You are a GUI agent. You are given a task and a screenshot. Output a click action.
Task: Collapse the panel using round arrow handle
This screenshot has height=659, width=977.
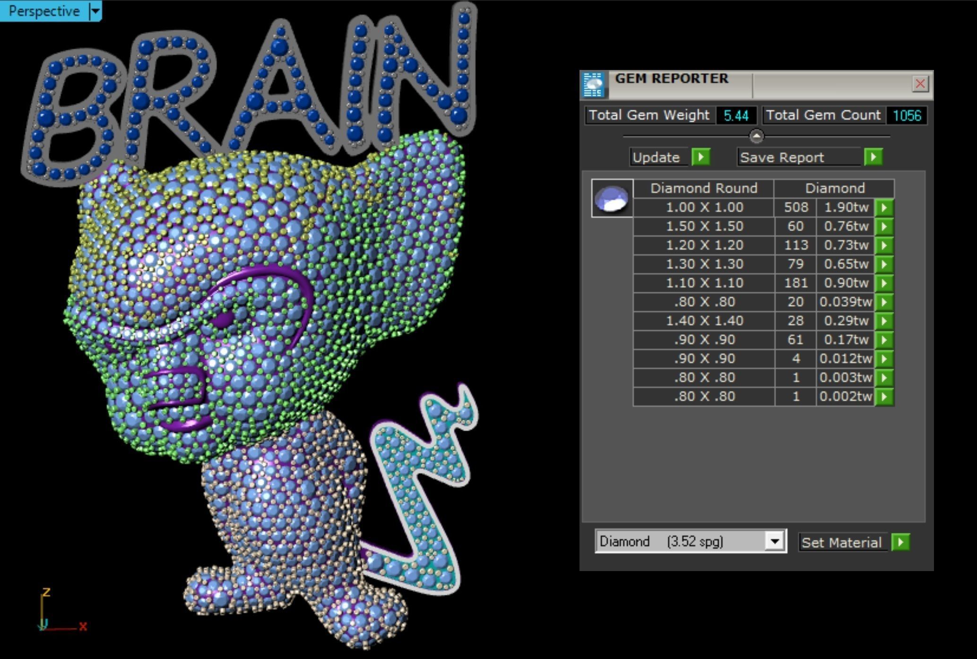(756, 136)
